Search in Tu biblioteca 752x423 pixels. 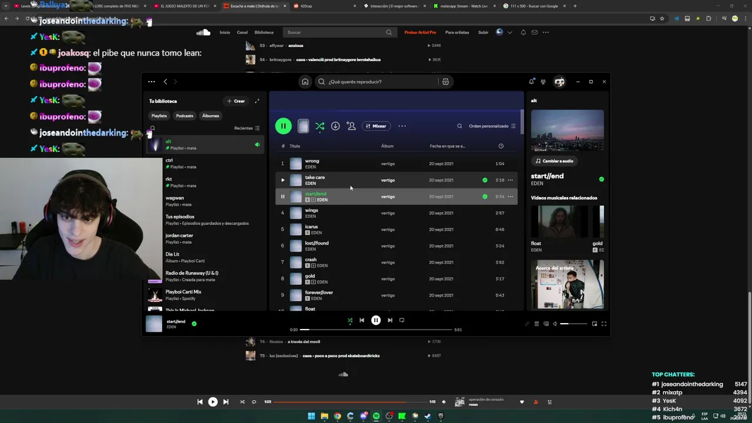coord(153,128)
